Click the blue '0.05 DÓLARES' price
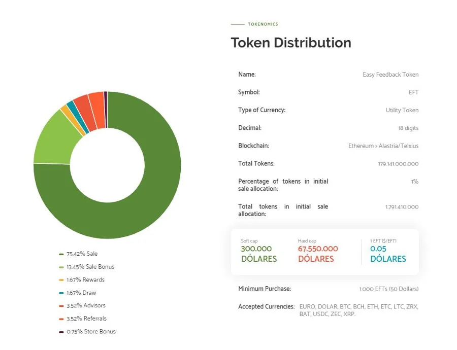 [388, 254]
